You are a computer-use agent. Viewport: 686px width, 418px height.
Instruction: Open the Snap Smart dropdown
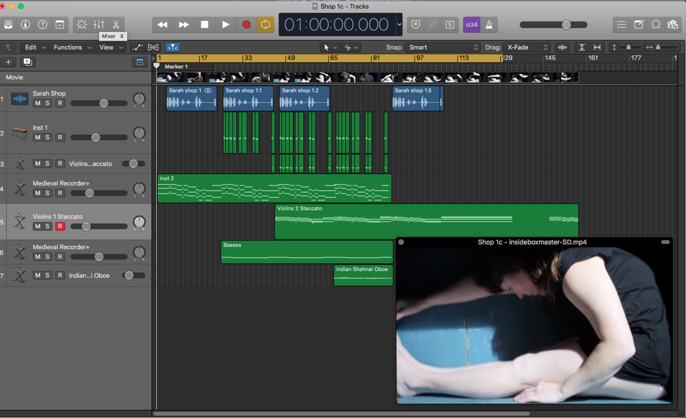click(443, 47)
